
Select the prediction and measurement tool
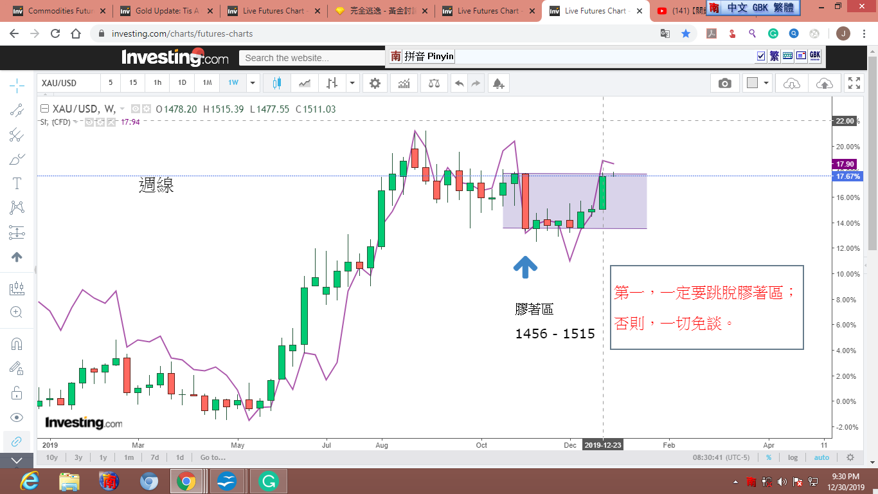17,232
